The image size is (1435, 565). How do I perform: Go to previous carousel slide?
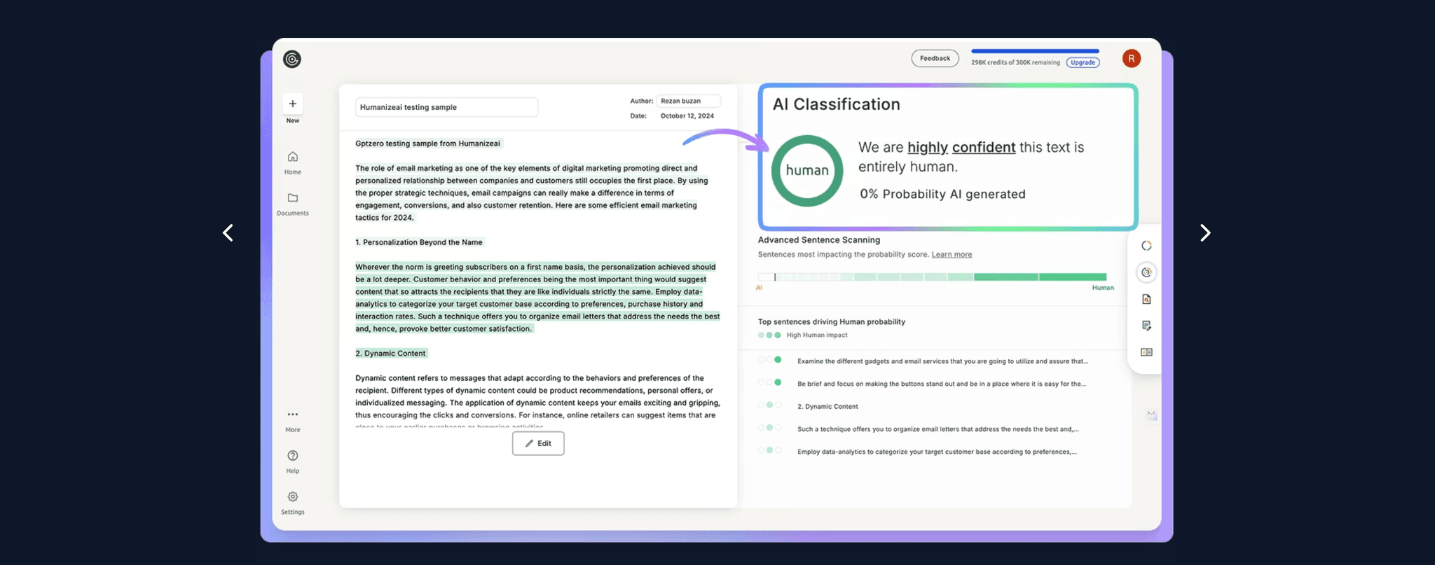point(228,233)
